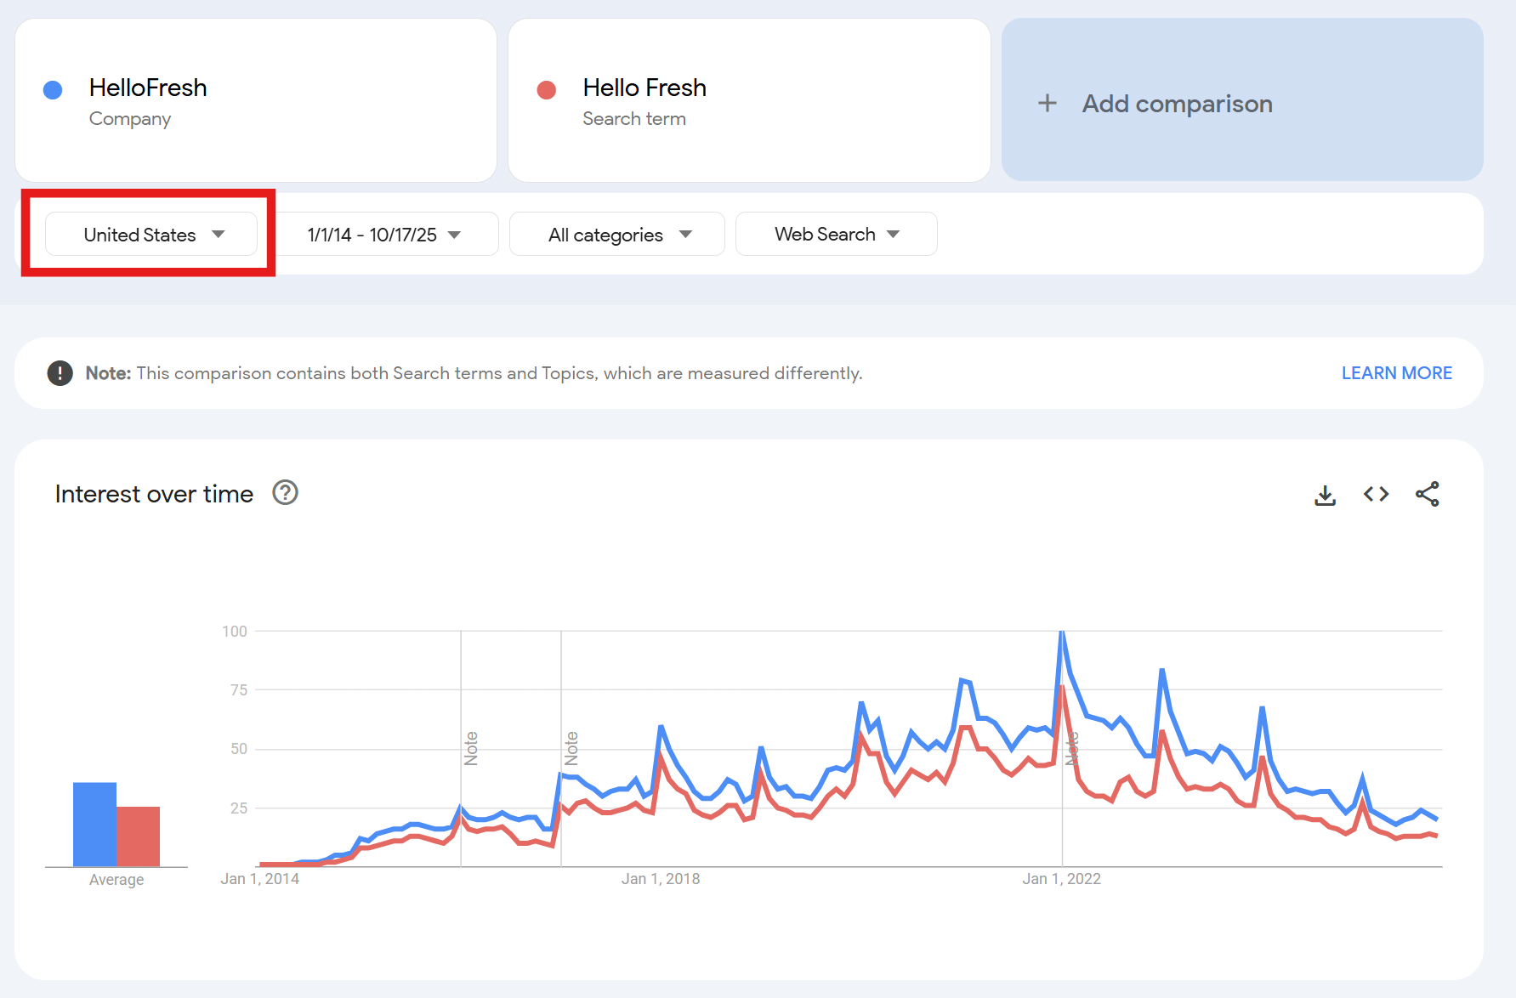This screenshot has width=1516, height=998.
Task: Edit the Hello Fresh search term card
Action: pos(748,100)
